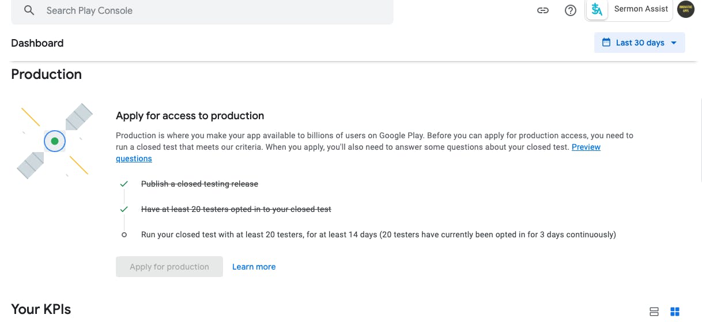Screen dimensions: 702x322
Task: Click the Dashboard page title
Action: (x=37, y=43)
